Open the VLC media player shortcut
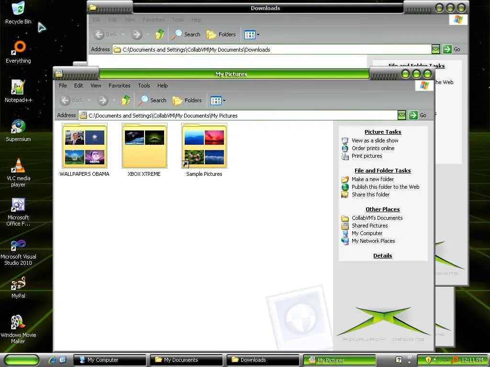 coord(18,173)
